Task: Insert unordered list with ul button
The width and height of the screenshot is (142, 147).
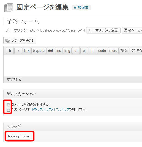Action: tap(76, 51)
